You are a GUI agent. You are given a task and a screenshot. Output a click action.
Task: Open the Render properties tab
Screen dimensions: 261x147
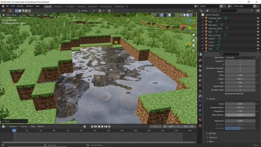click(x=200, y=66)
